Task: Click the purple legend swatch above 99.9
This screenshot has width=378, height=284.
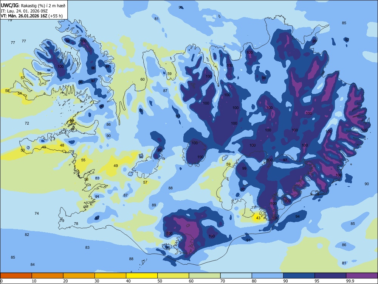Action: point(362,276)
